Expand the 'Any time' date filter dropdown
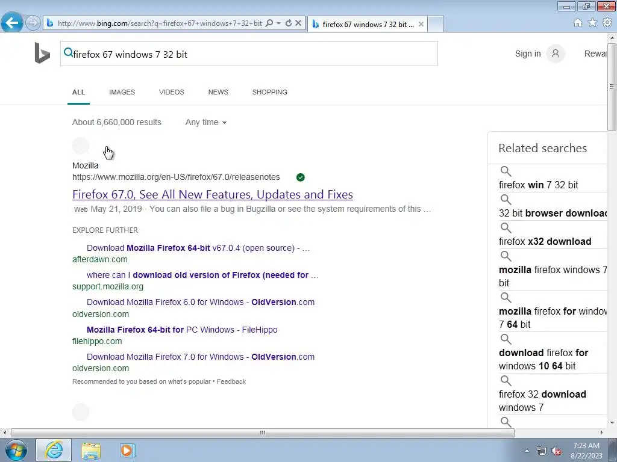Screen dimensions: 617x462 click(206, 122)
